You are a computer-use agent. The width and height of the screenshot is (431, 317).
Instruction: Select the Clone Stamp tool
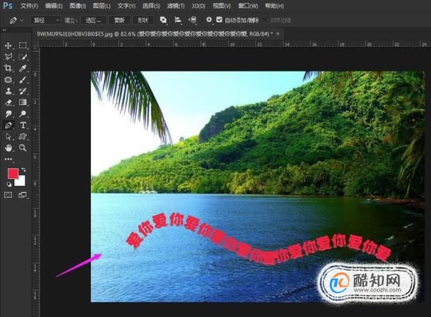tap(8, 91)
